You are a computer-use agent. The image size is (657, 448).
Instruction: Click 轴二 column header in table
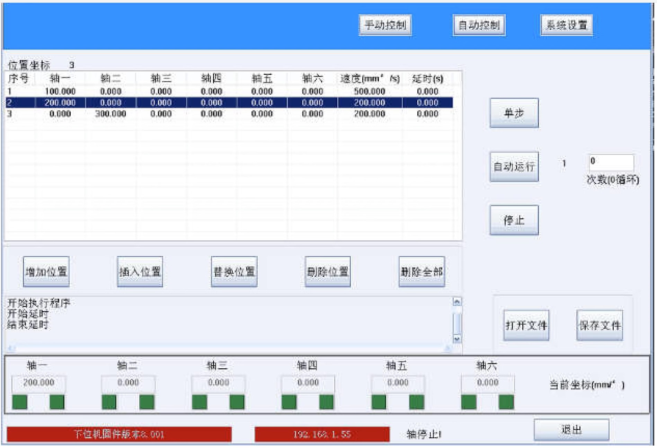click(110, 79)
